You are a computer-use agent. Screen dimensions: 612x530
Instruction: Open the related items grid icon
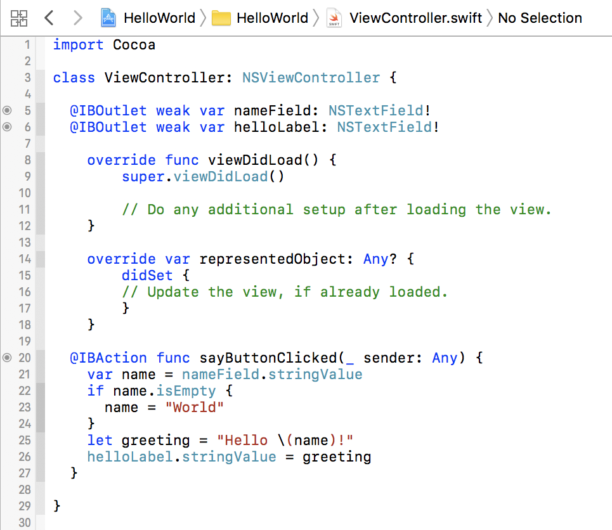[x=19, y=18]
